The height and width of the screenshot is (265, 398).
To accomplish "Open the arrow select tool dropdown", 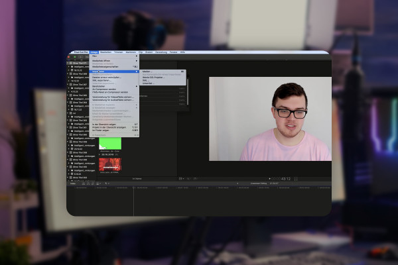I will click(x=107, y=184).
